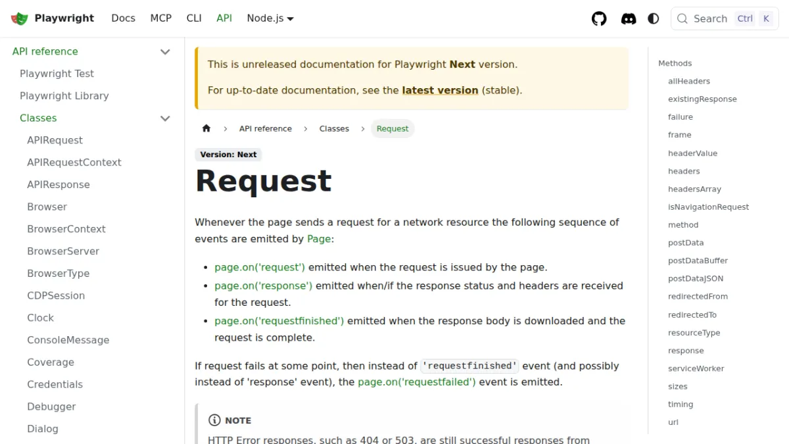Screen dimensions: 789x444
Task: Open the GitHub repository icon
Action: click(x=599, y=18)
